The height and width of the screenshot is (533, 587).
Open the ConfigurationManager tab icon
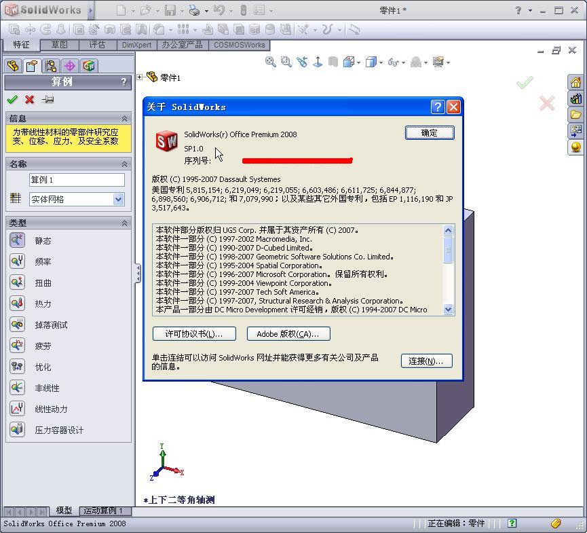click(51, 66)
